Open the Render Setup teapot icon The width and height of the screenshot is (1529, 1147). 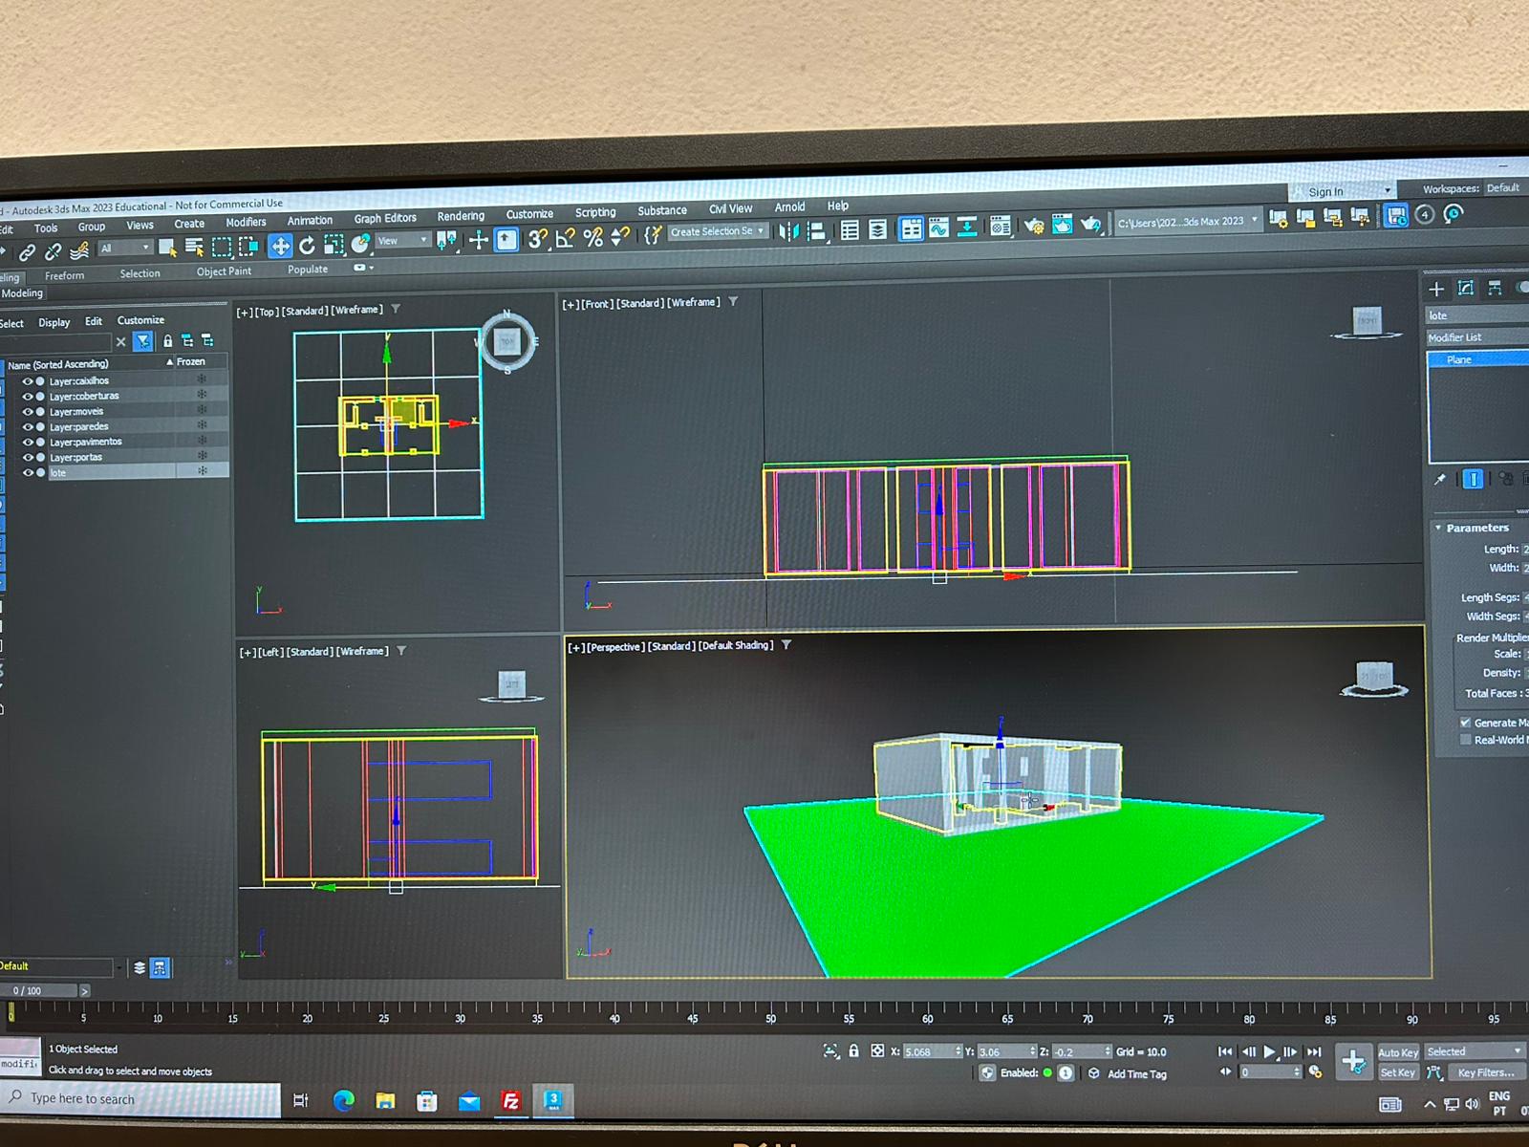tap(1034, 227)
